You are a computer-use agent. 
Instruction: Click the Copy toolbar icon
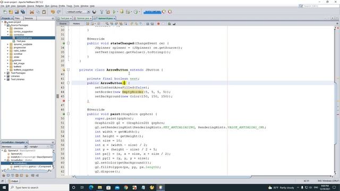point(38,12)
